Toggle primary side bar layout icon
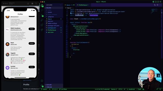This screenshot has width=163, height=91. (154, 2)
